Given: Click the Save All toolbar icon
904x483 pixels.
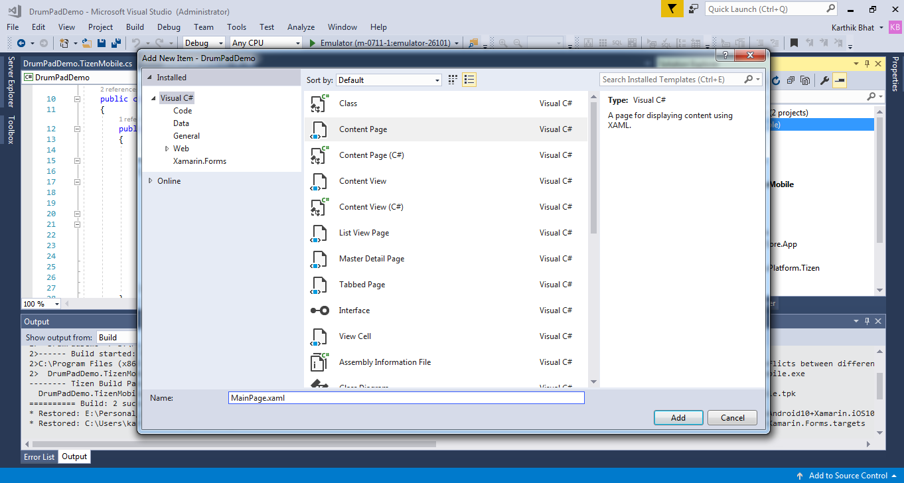Looking at the screenshot, I should coord(115,43).
